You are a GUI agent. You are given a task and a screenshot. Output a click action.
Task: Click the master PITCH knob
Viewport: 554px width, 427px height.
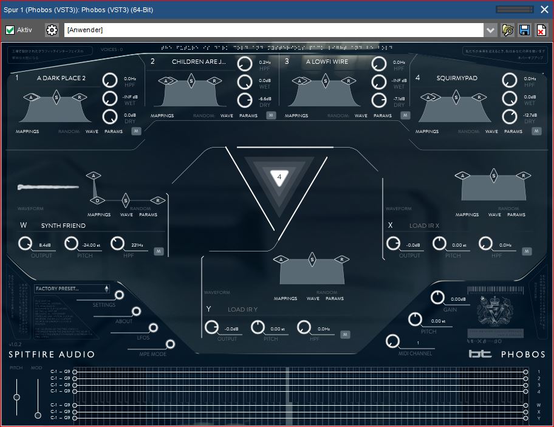415,319
